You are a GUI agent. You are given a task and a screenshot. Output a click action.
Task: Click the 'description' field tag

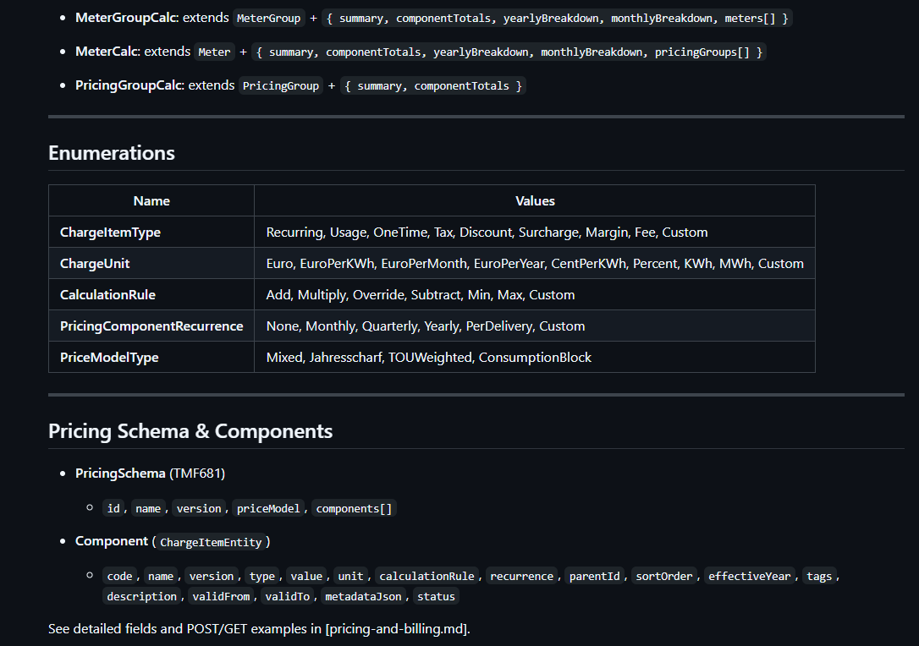pyautogui.click(x=141, y=596)
